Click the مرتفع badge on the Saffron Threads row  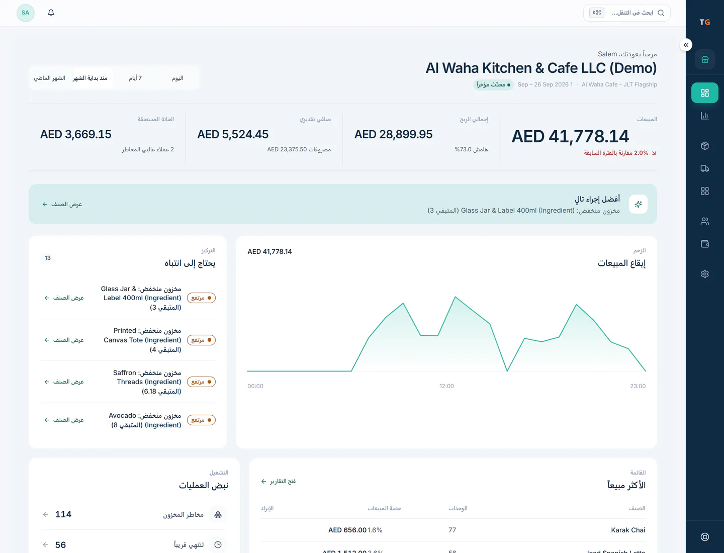(x=201, y=382)
